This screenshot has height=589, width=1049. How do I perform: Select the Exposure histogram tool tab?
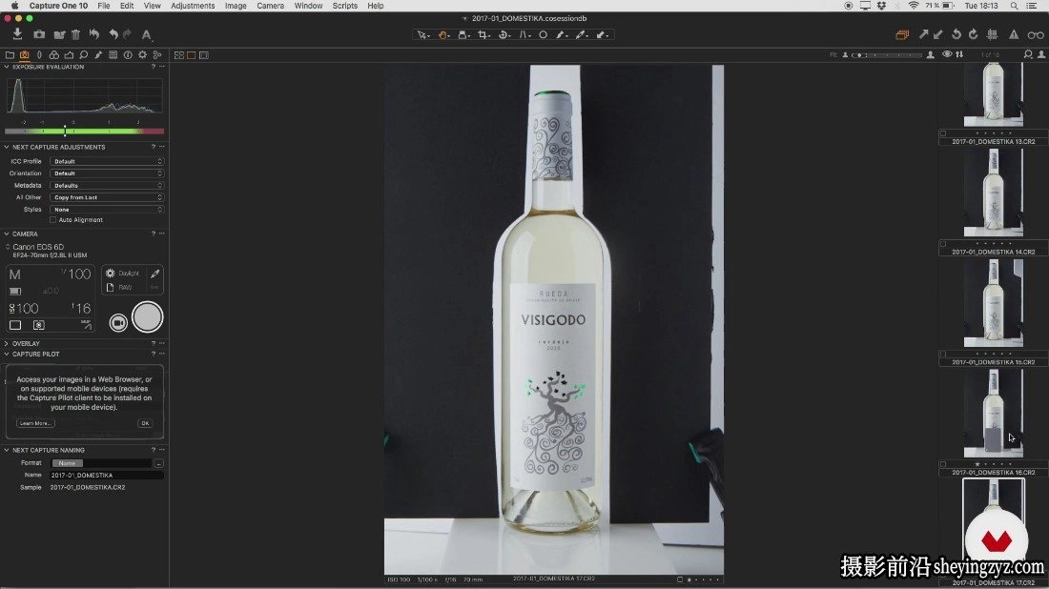click(x=69, y=55)
